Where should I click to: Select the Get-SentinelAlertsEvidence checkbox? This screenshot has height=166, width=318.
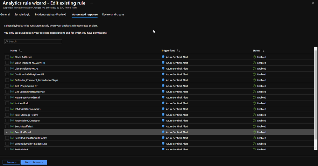tap(7, 92)
